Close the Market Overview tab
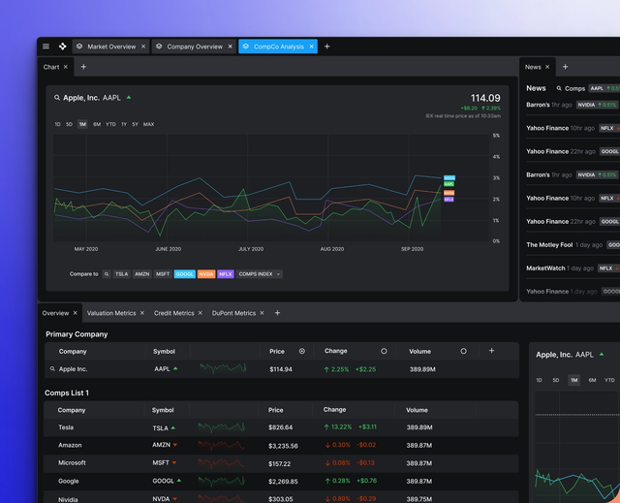Image resolution: width=620 pixels, height=503 pixels. (x=143, y=47)
